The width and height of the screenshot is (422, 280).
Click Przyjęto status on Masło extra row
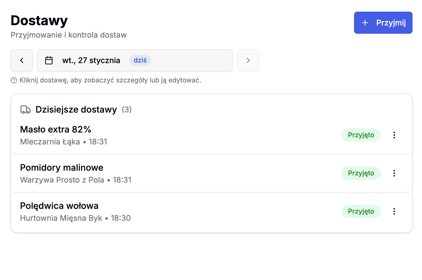point(361,135)
